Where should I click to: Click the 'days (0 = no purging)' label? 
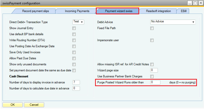click(x=182, y=82)
